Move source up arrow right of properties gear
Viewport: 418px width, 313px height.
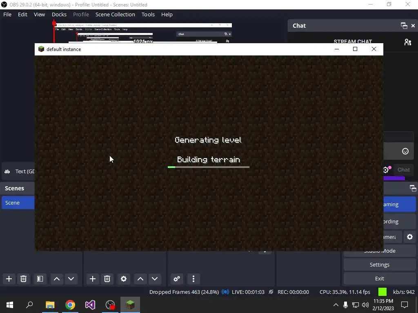tap(140, 279)
